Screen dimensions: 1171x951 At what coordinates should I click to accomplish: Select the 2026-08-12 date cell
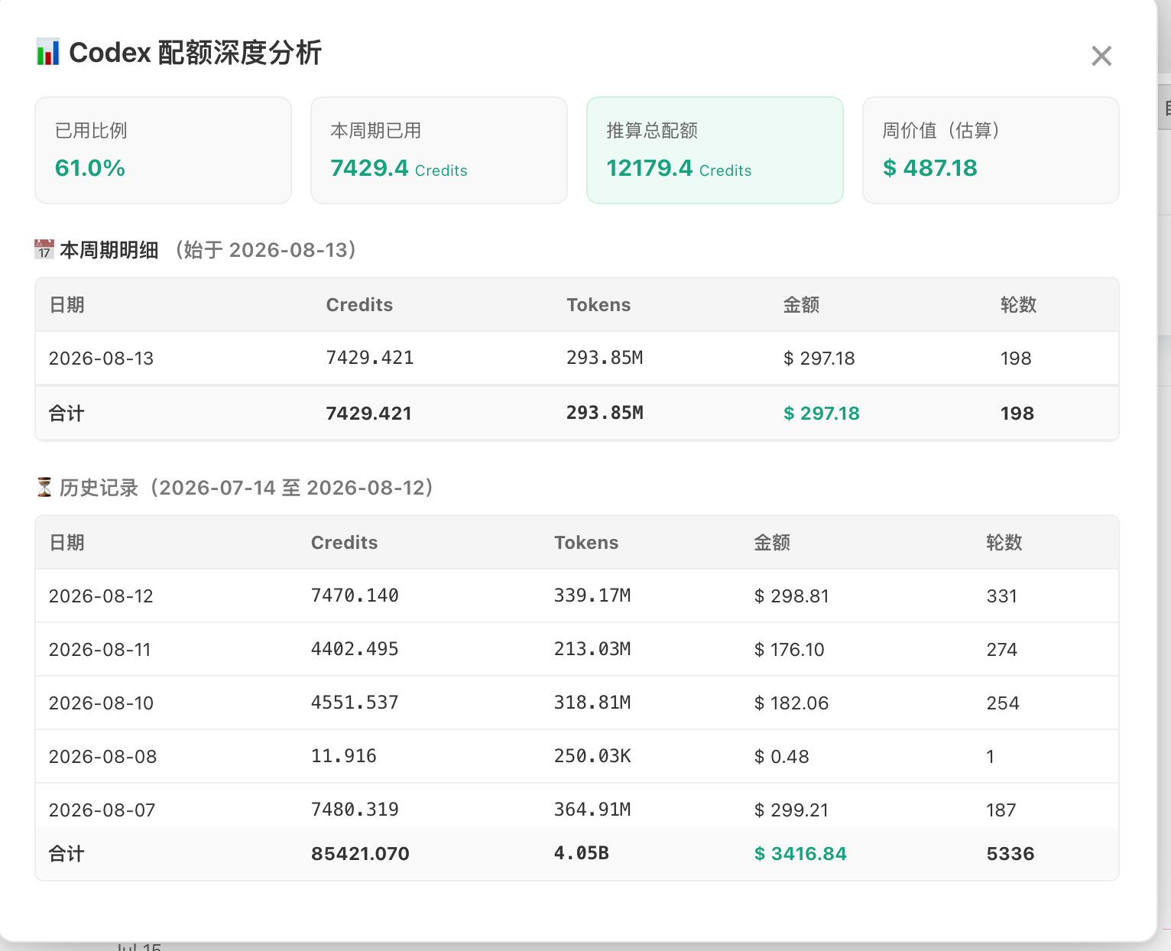101,596
